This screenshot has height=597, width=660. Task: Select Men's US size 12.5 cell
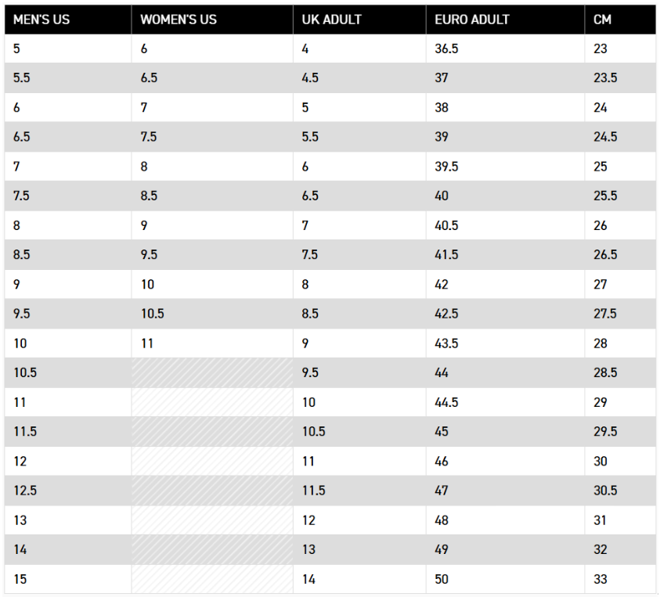(x=25, y=491)
